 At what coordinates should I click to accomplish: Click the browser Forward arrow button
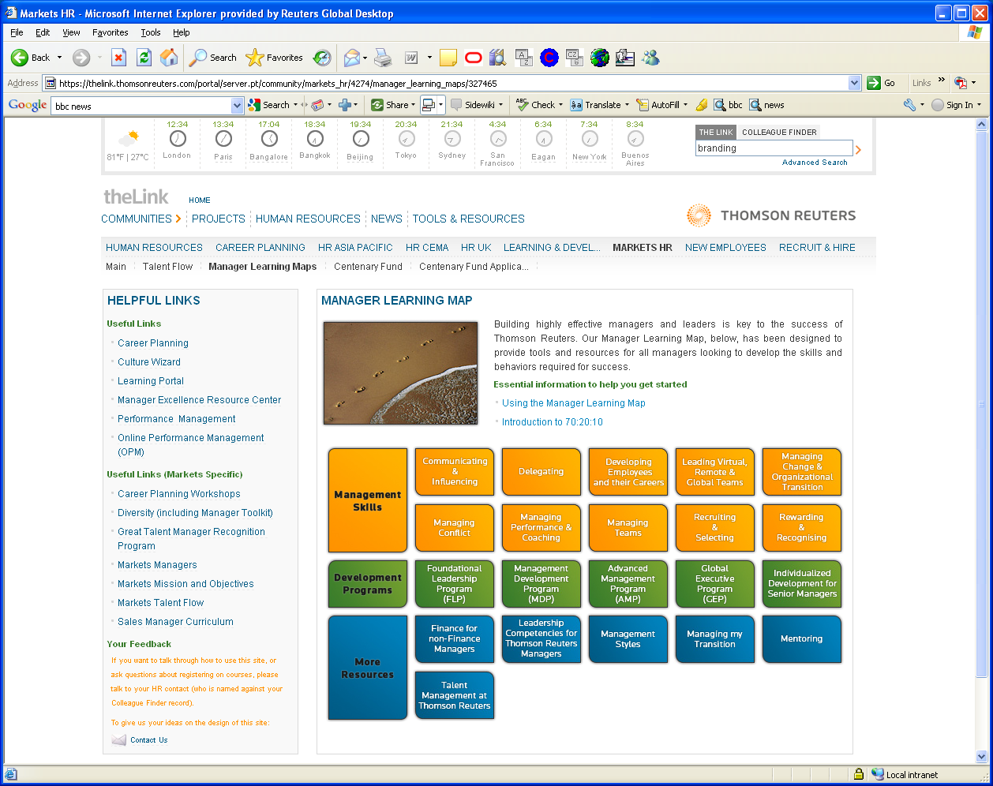coord(81,58)
